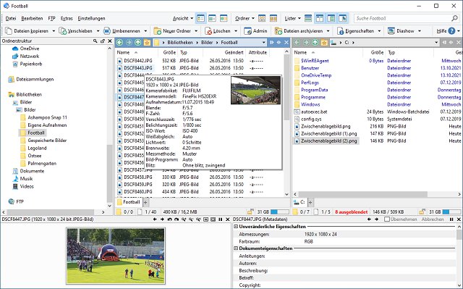Close the image viewer pane
The height and width of the screenshot is (289, 463).
(x=228, y=219)
